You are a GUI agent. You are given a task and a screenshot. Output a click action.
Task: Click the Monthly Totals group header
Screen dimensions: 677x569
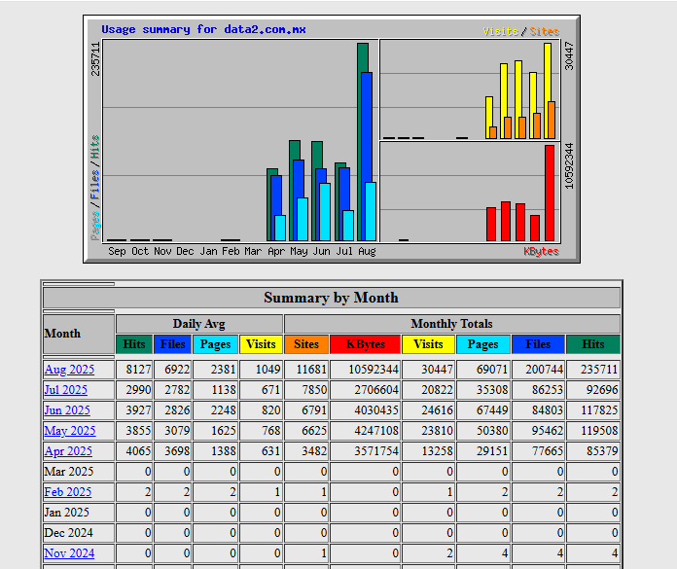451,324
